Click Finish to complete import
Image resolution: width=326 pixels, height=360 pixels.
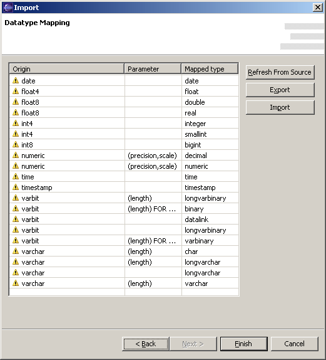(x=244, y=344)
